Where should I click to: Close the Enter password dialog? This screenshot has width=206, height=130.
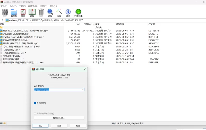pos(85,69)
